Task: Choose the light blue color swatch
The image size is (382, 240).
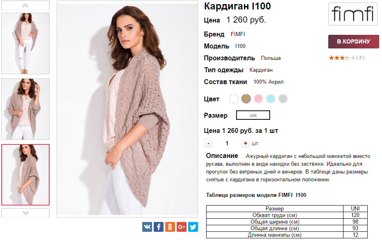Action: click(271, 99)
